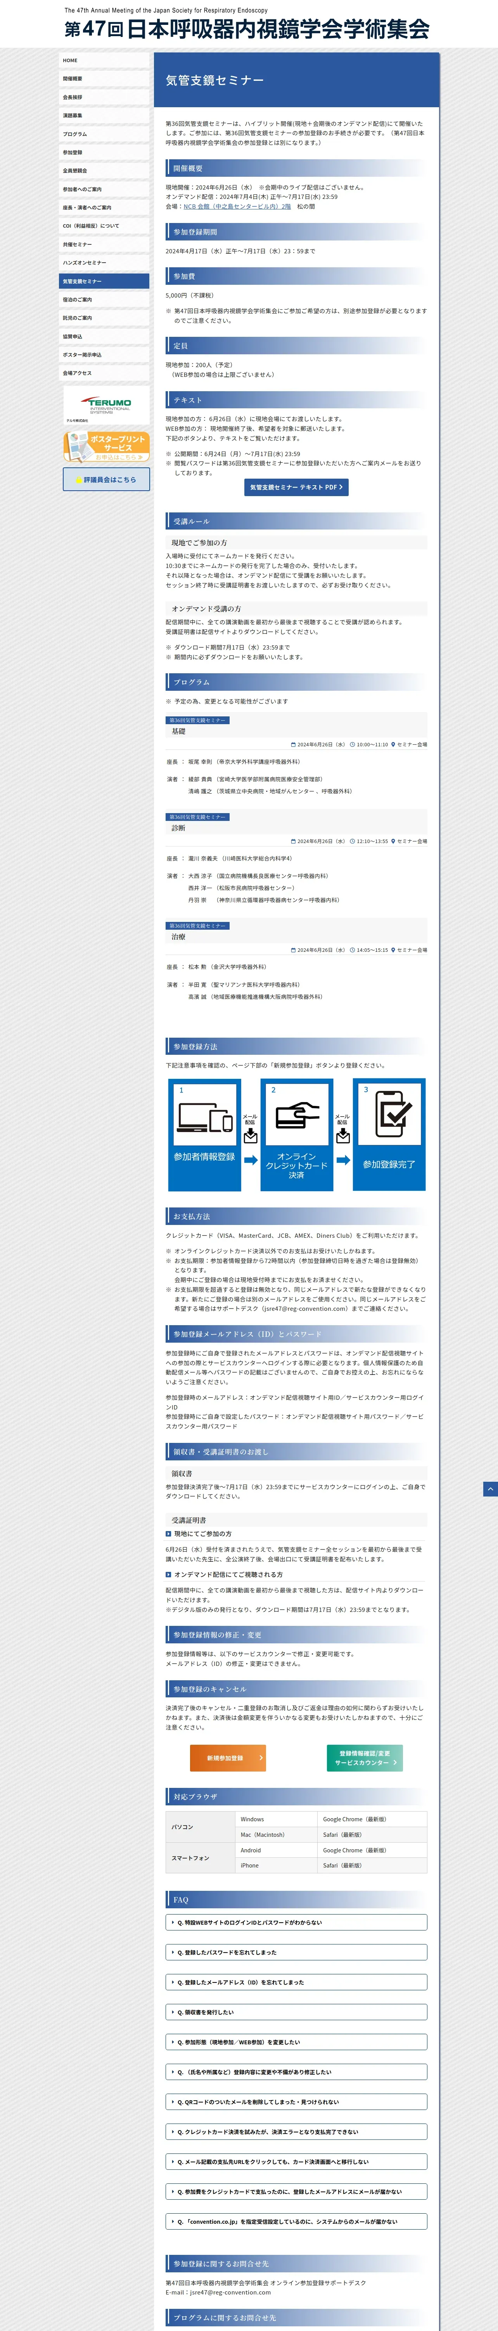Select the active 気管支鏡セミナー sidebar item
Screen dimensions: 498x2331
coord(104,281)
